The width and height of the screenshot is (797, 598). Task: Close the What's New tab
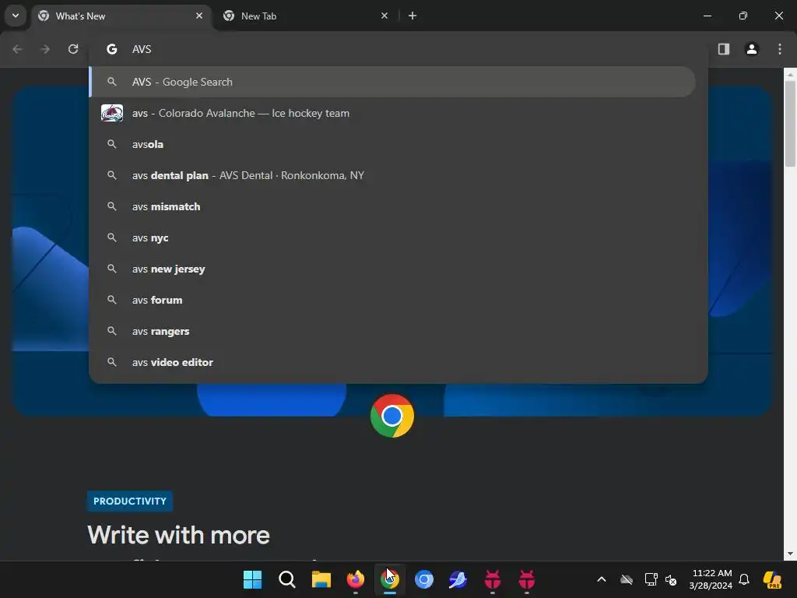coord(199,16)
